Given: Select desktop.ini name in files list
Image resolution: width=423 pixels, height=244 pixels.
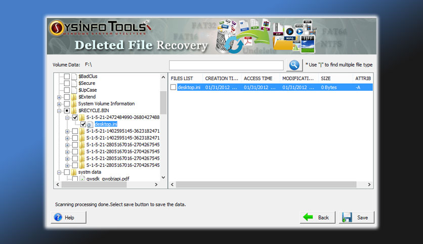Looking at the screenshot, I should click(x=189, y=87).
